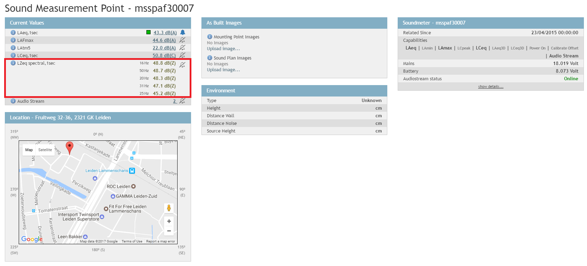
Task: Open Street View pegman on the map
Action: point(169,208)
